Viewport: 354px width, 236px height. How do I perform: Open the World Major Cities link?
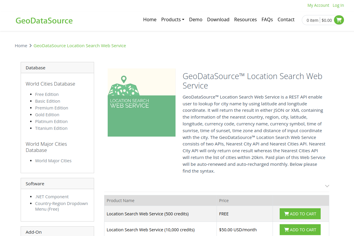tap(53, 161)
